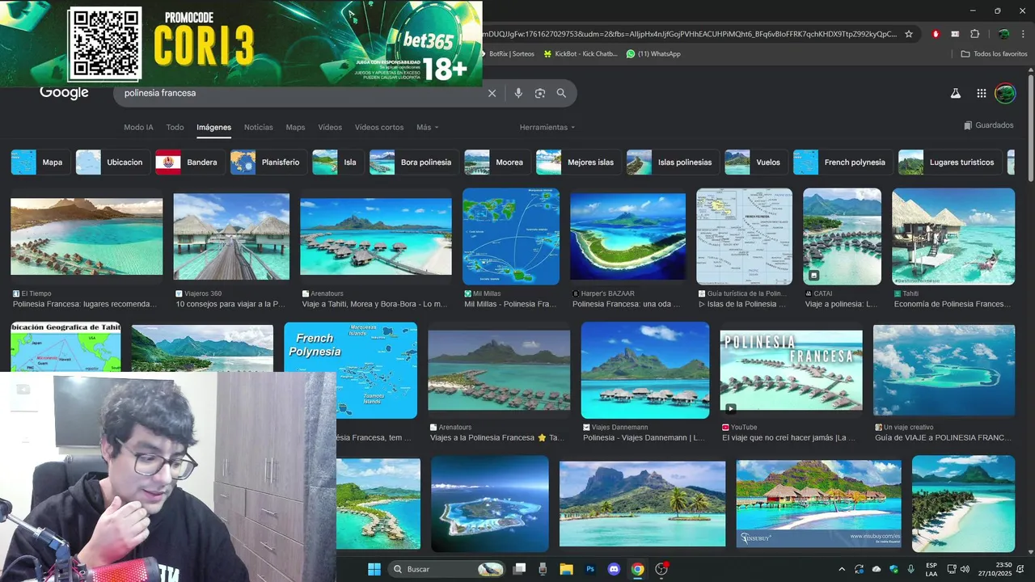Open the Windows Start menu
The image size is (1035, 582).
tap(374, 569)
